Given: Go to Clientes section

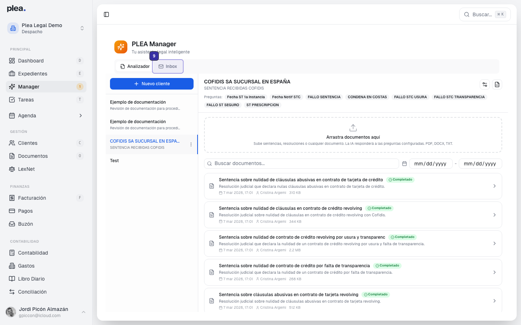Looking at the screenshot, I should click(46, 143).
